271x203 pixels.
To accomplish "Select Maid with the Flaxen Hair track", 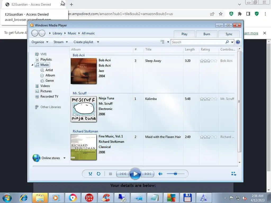I will [163, 137].
